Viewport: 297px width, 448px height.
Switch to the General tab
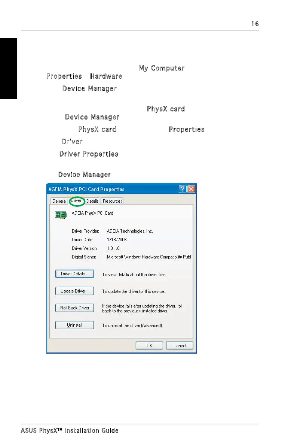59,201
